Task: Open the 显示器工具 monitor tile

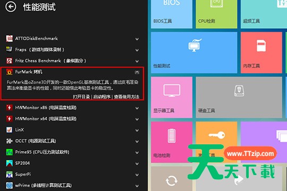Action: click(172, 98)
